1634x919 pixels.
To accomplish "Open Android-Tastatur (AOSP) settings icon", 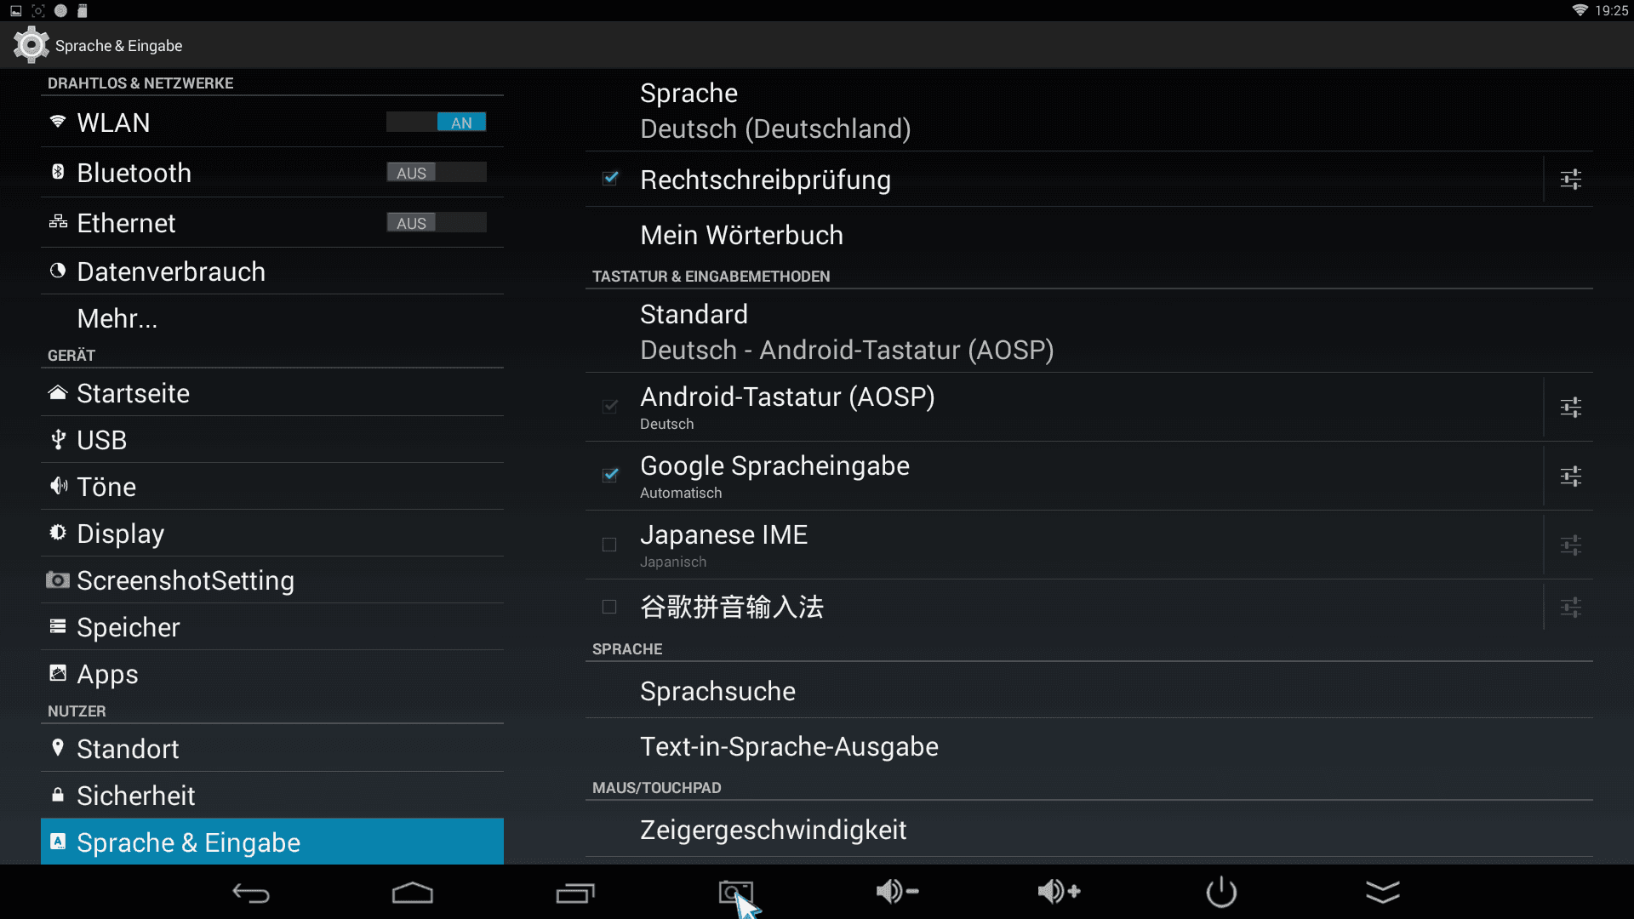I will tap(1570, 408).
